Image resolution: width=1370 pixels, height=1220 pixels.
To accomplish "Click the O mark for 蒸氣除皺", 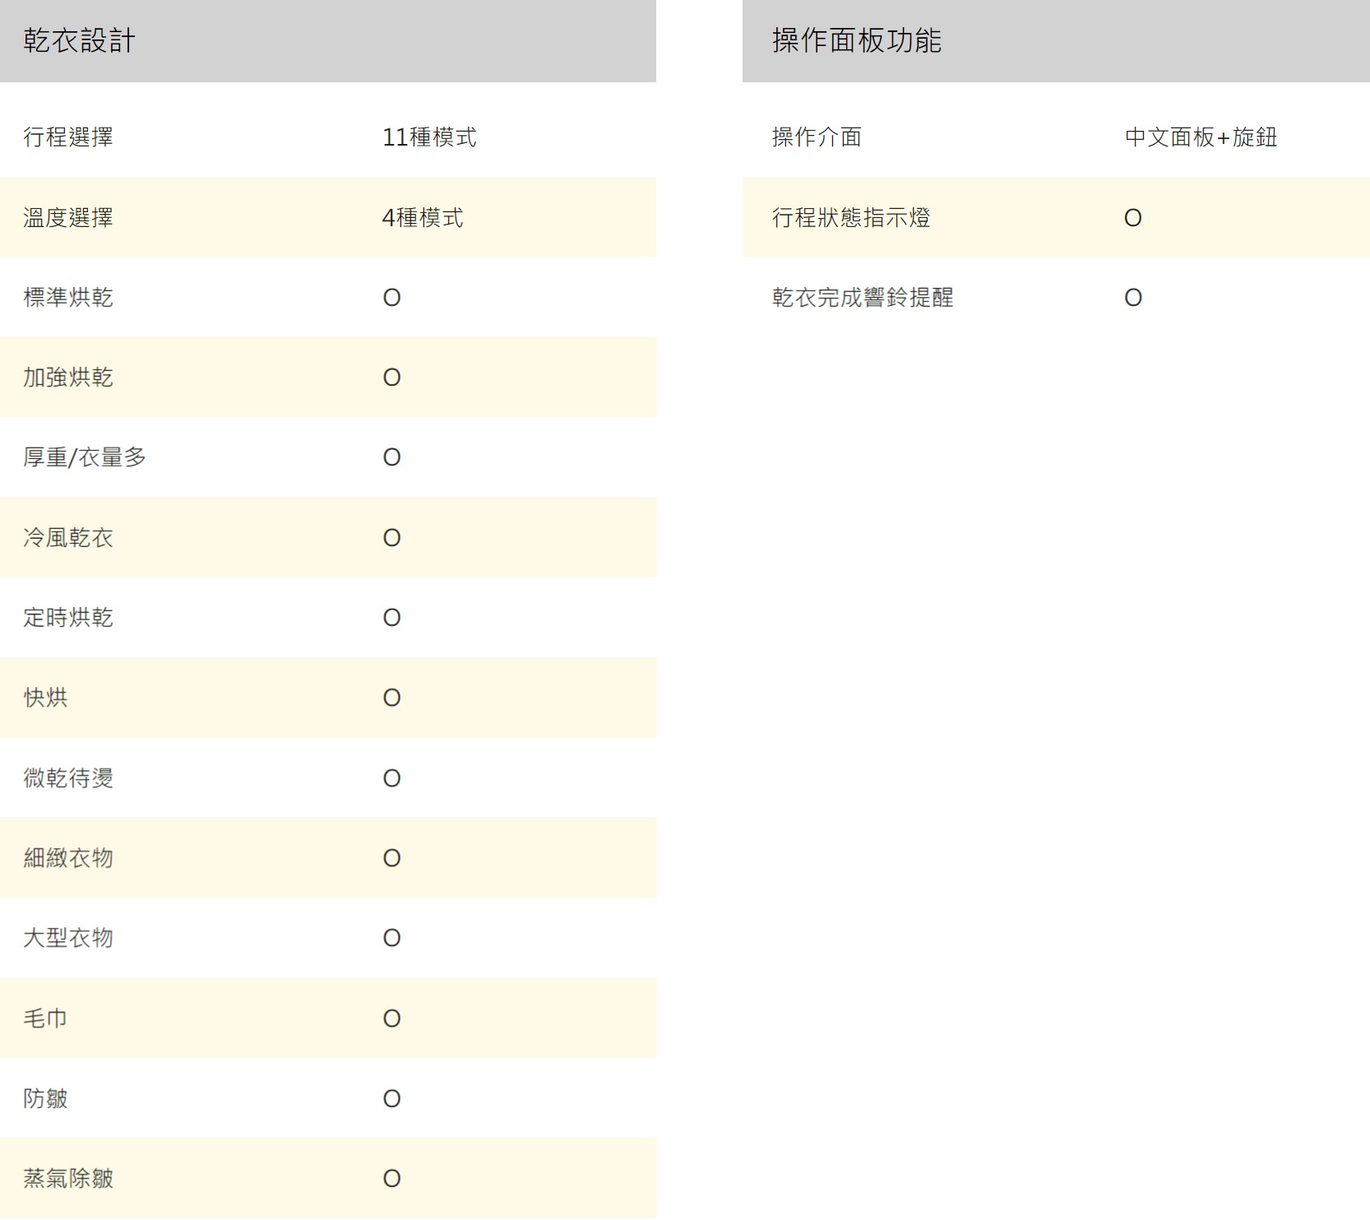I will click(x=391, y=1178).
